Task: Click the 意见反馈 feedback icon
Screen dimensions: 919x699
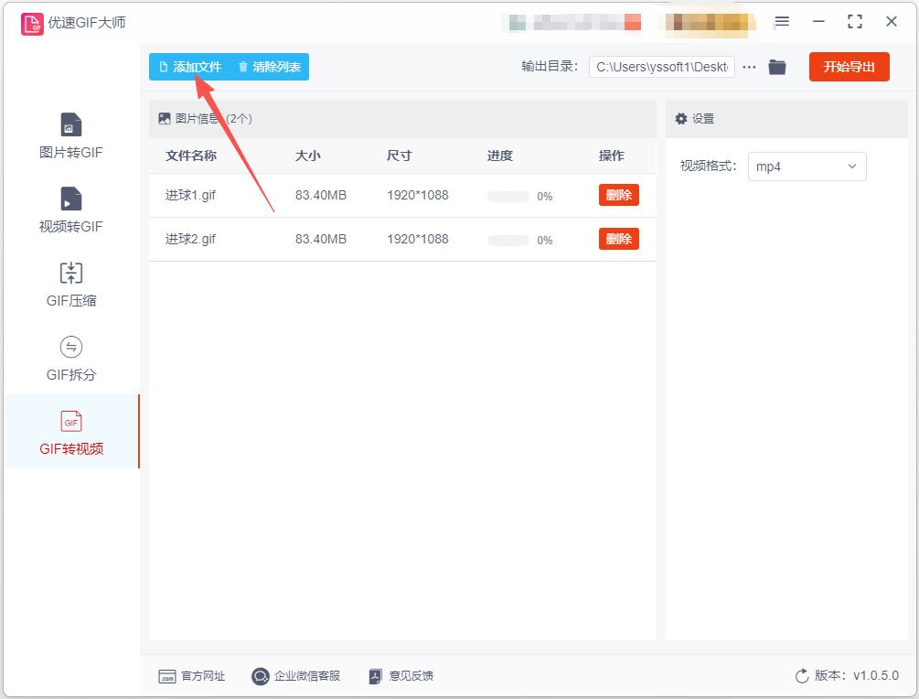Action: [376, 676]
